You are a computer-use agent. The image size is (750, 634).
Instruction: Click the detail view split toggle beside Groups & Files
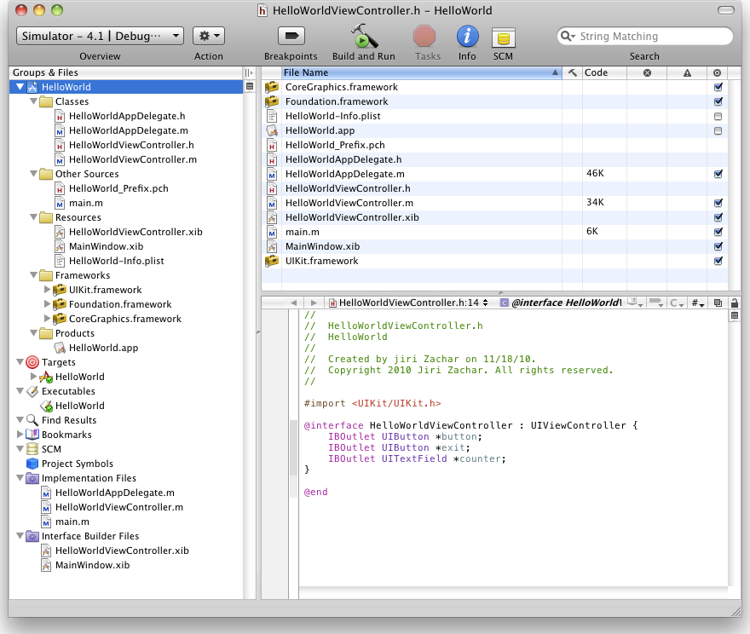[249, 72]
